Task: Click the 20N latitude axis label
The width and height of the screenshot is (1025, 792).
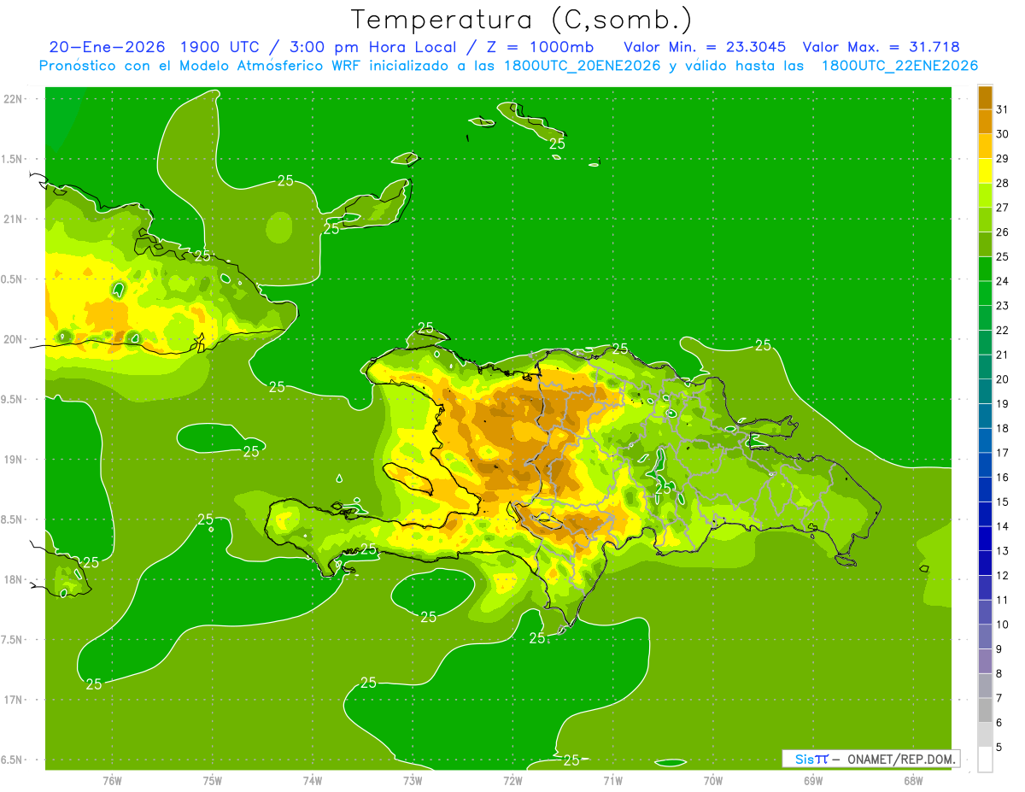Action: (x=14, y=339)
